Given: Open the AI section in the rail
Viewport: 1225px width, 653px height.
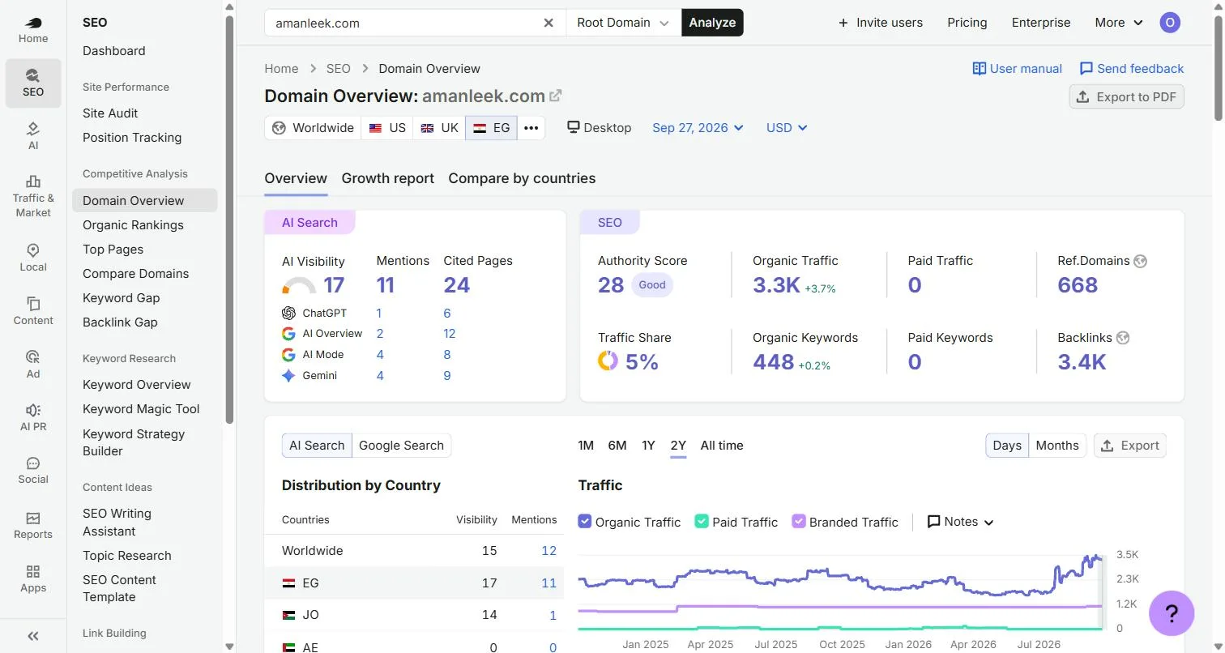Looking at the screenshot, I should click(33, 136).
